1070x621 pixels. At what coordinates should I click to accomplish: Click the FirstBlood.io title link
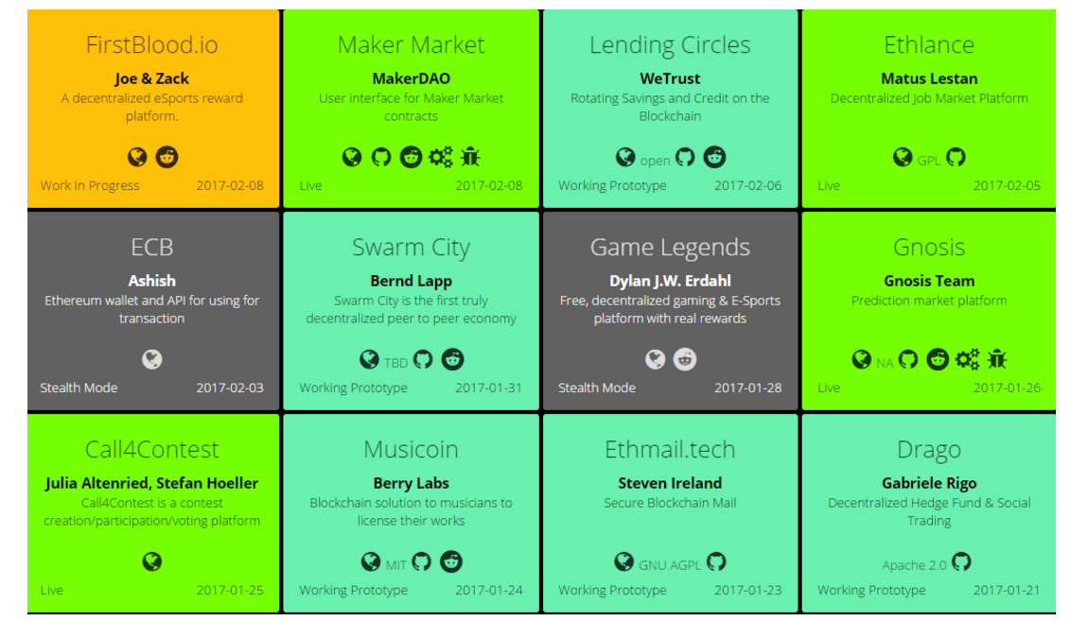point(152,45)
